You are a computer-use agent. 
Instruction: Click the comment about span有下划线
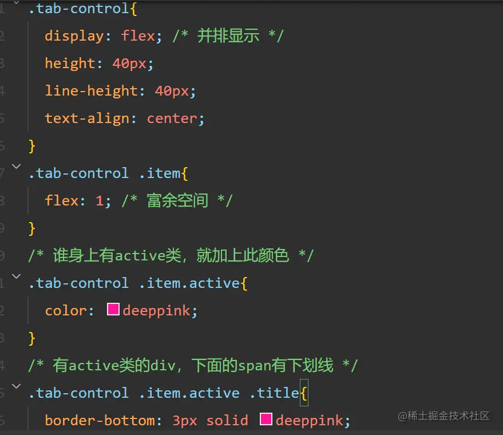(193, 365)
